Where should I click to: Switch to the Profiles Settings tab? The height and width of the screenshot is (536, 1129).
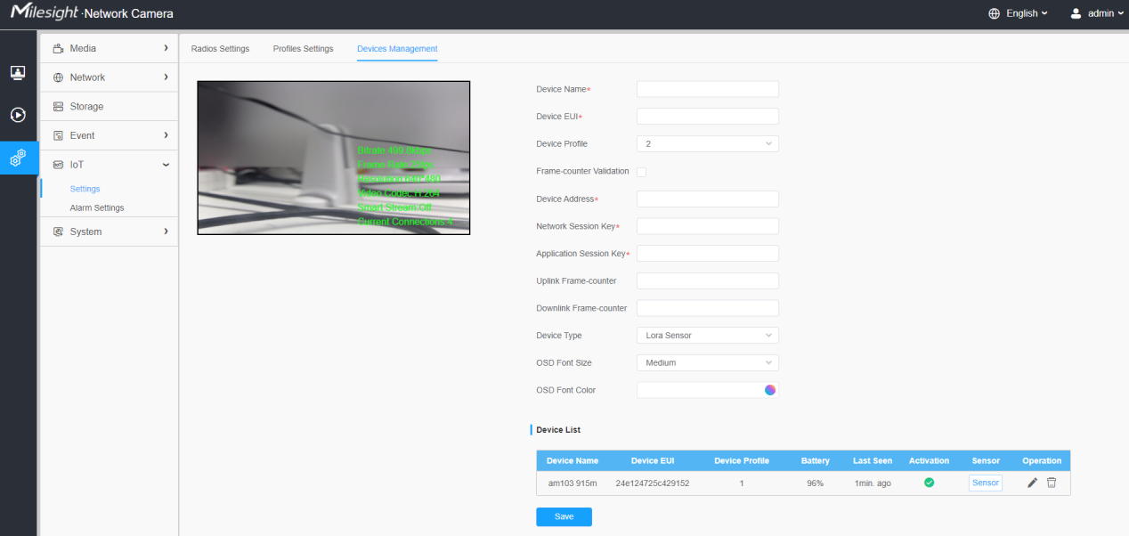pos(303,48)
